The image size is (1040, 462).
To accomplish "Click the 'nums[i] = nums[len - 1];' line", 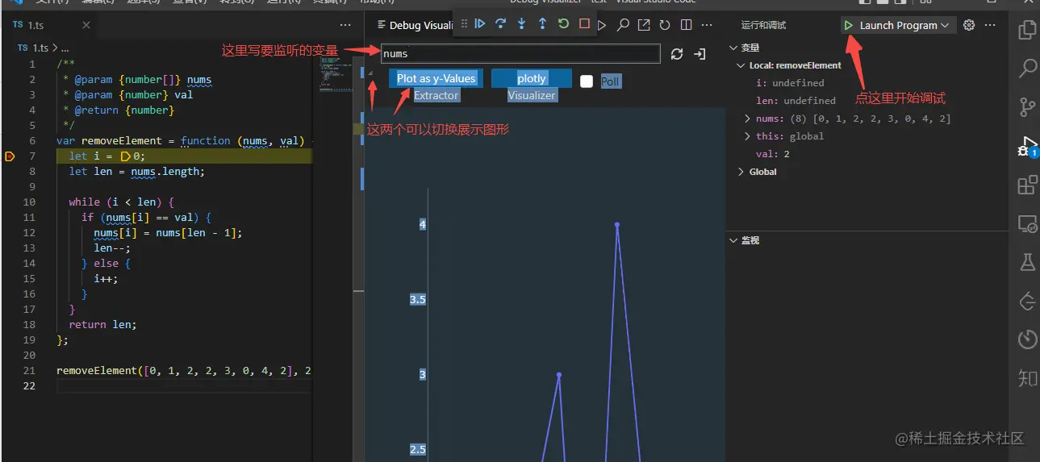I will (168, 233).
